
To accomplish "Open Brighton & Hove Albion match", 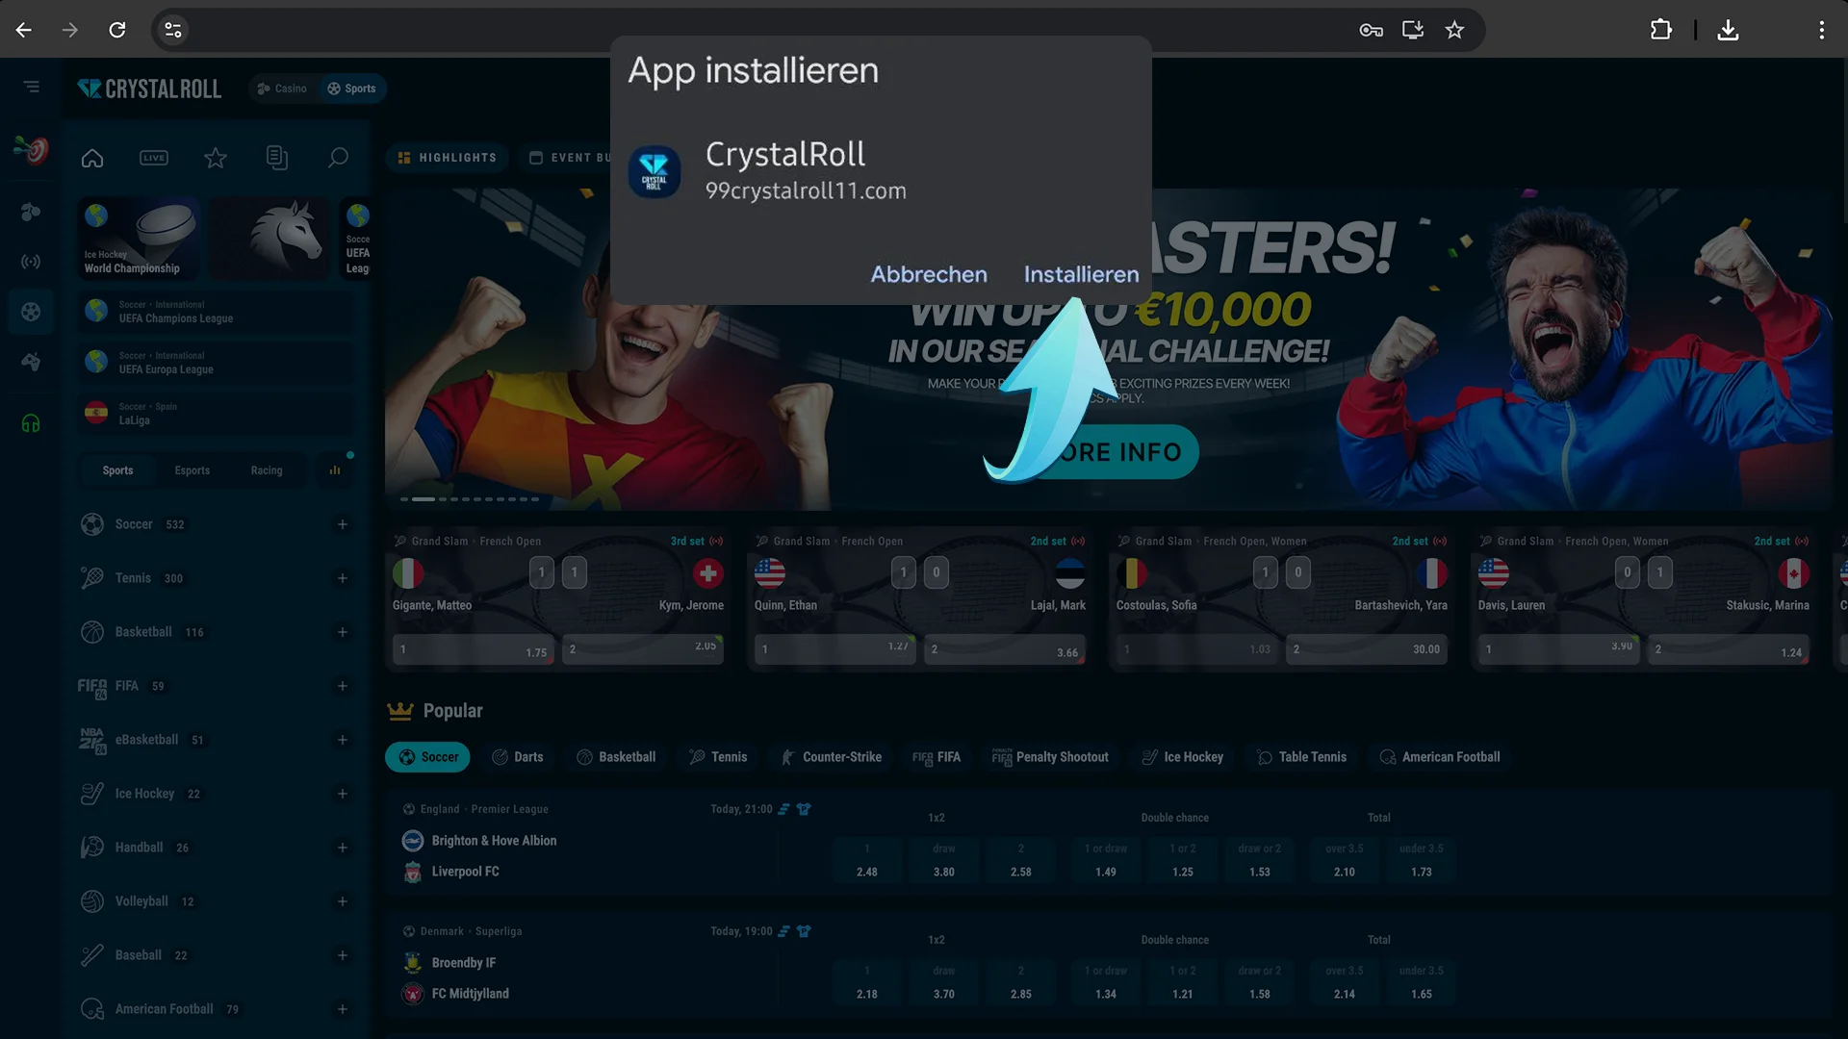I will click(x=494, y=841).
